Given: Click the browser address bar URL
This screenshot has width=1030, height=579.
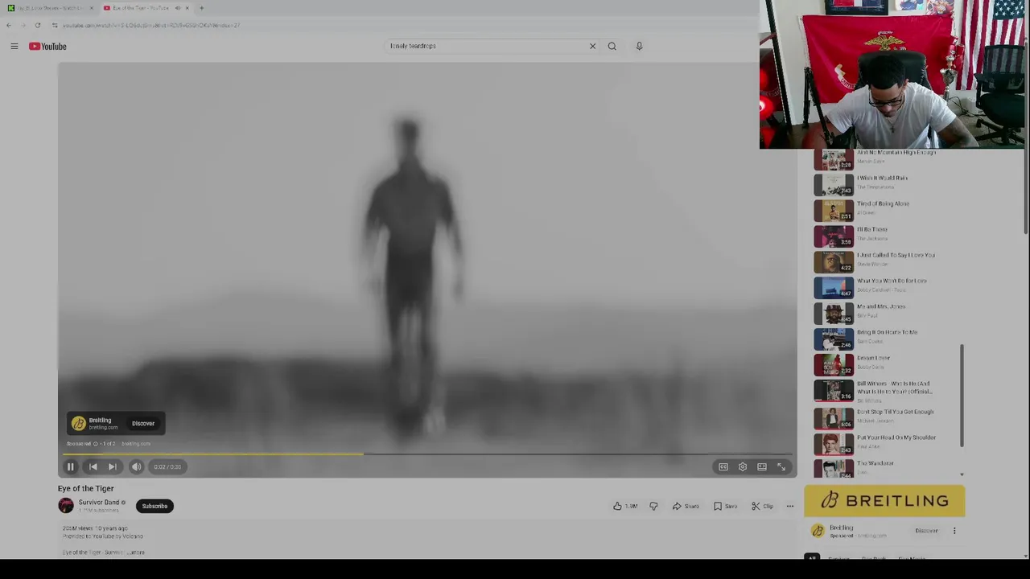Looking at the screenshot, I should [151, 26].
